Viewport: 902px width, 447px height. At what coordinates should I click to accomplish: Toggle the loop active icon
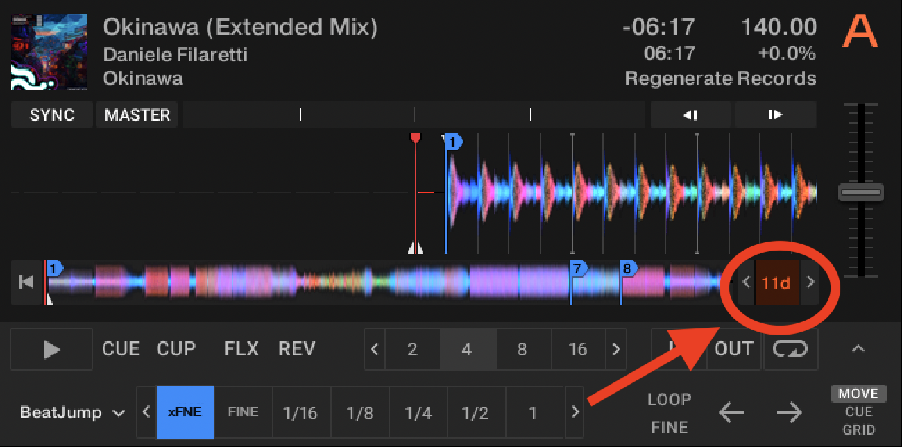point(790,348)
